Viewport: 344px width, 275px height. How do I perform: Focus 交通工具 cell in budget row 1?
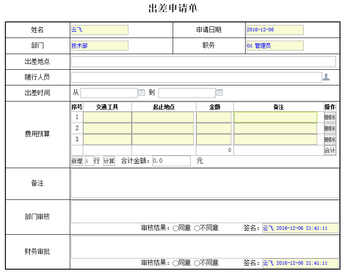[107, 117]
